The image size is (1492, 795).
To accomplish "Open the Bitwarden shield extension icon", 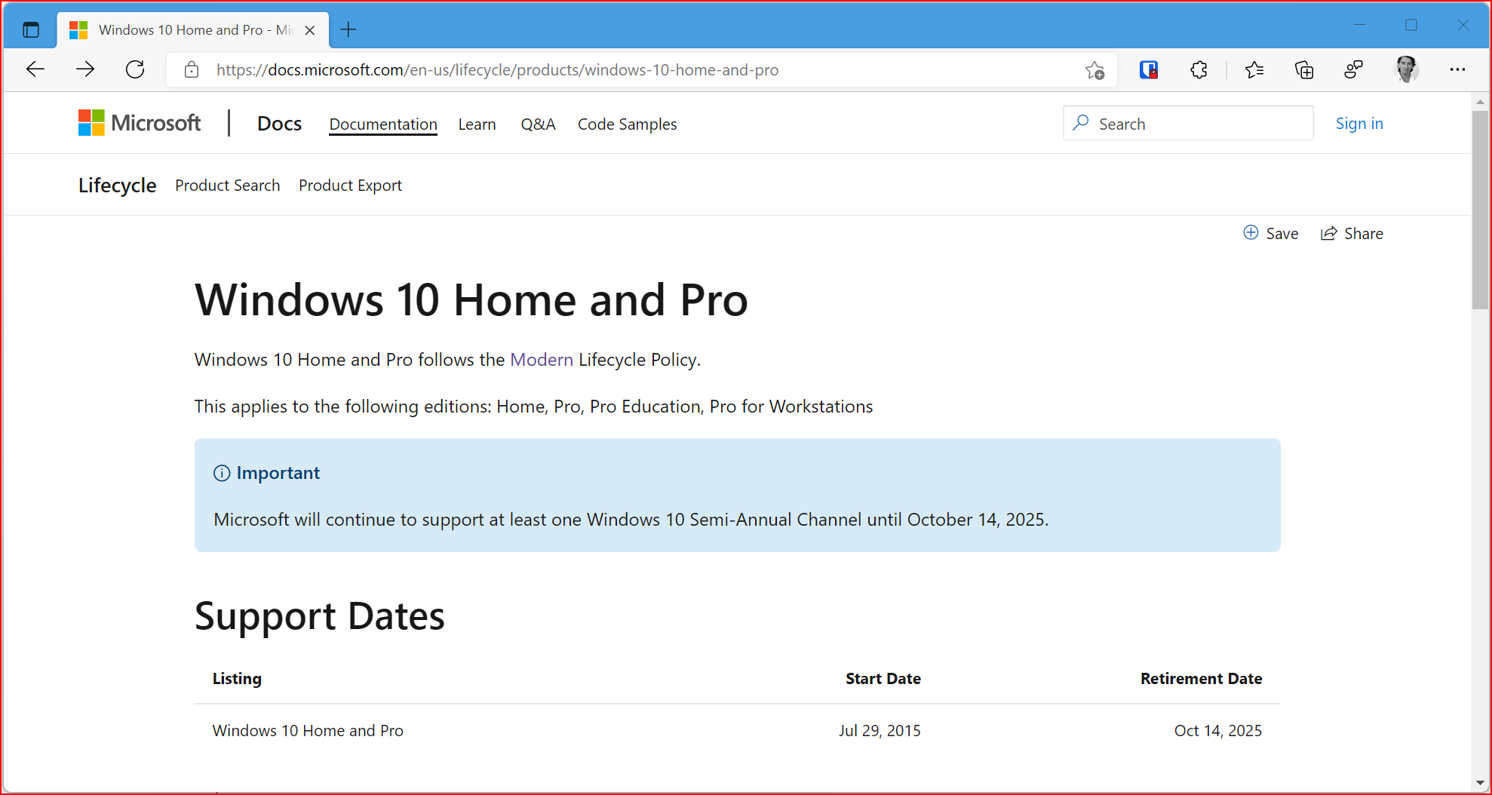I will (1149, 69).
